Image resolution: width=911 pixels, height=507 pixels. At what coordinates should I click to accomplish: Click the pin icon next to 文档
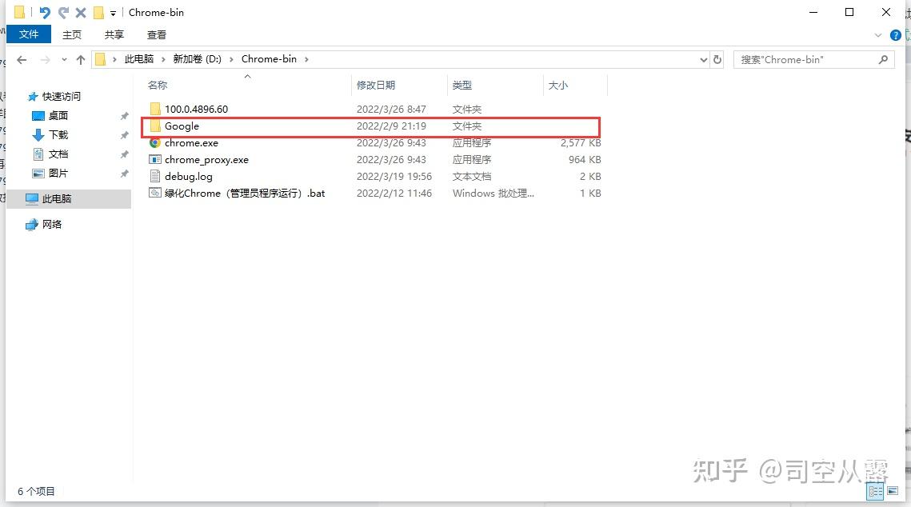click(124, 154)
